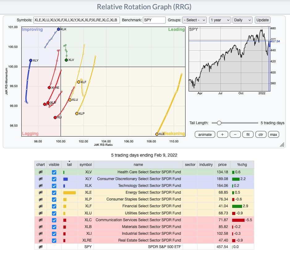Click the XLE marker dot on graph

[x=157, y=134]
